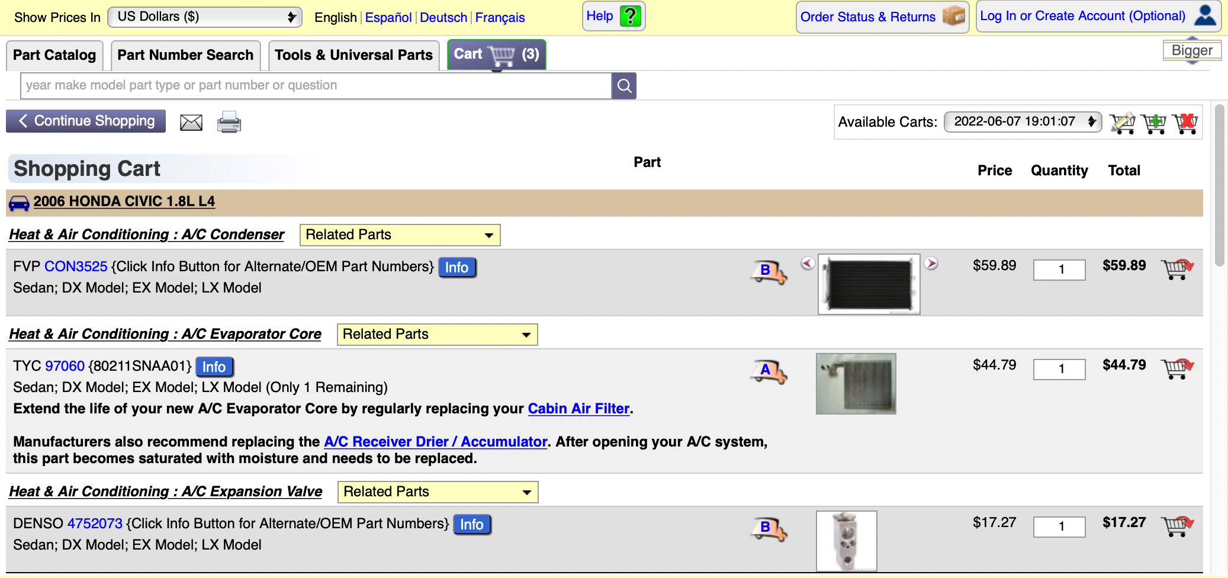Click the Help link
This screenshot has width=1228, height=578.
[x=599, y=16]
